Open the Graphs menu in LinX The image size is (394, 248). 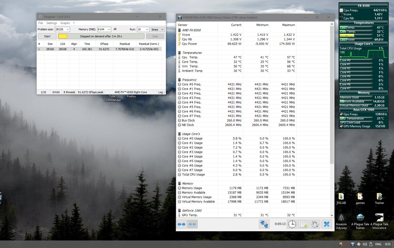coord(65,23)
